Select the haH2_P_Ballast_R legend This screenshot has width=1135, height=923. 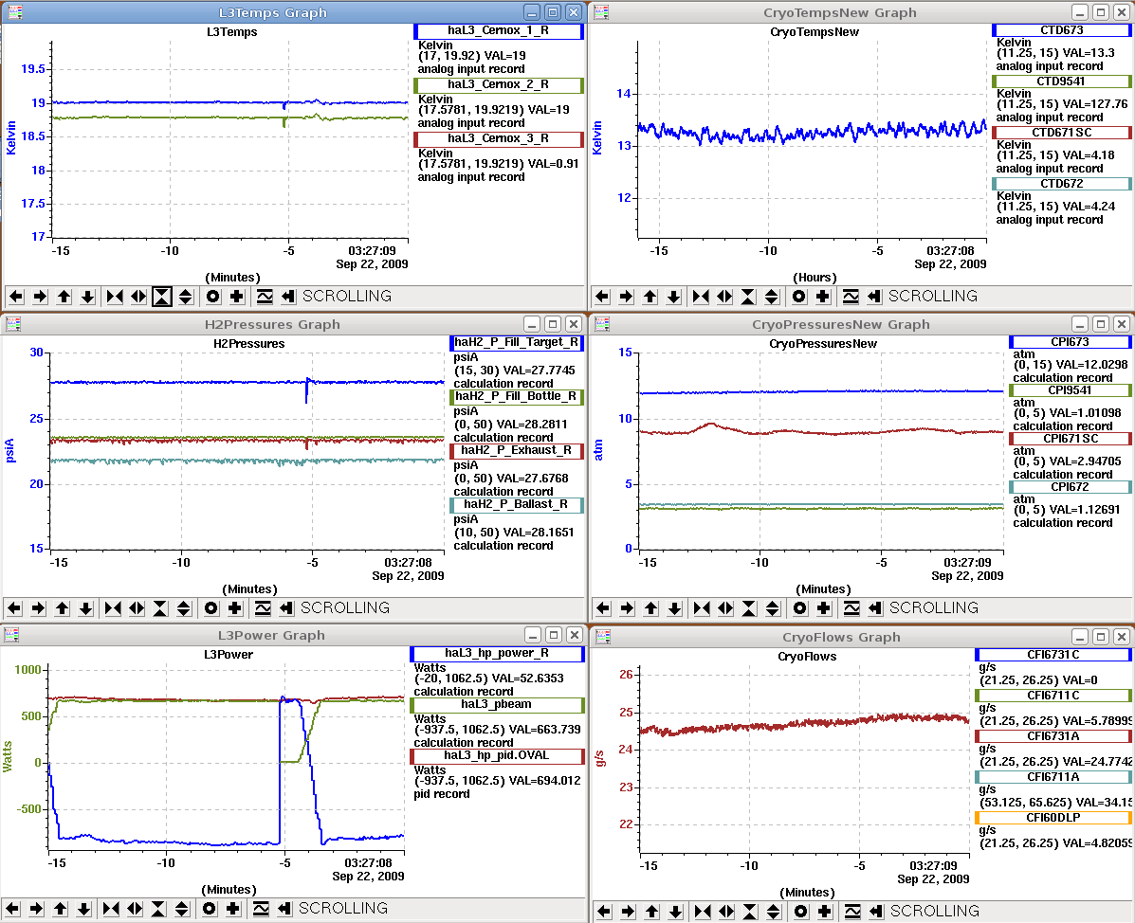(x=517, y=505)
